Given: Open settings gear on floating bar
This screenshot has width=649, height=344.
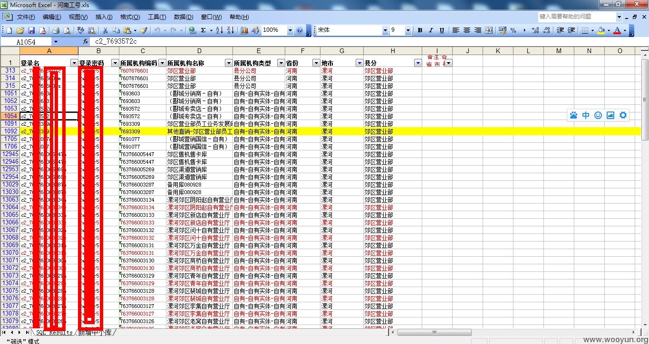Looking at the screenshot, I should (623, 115).
